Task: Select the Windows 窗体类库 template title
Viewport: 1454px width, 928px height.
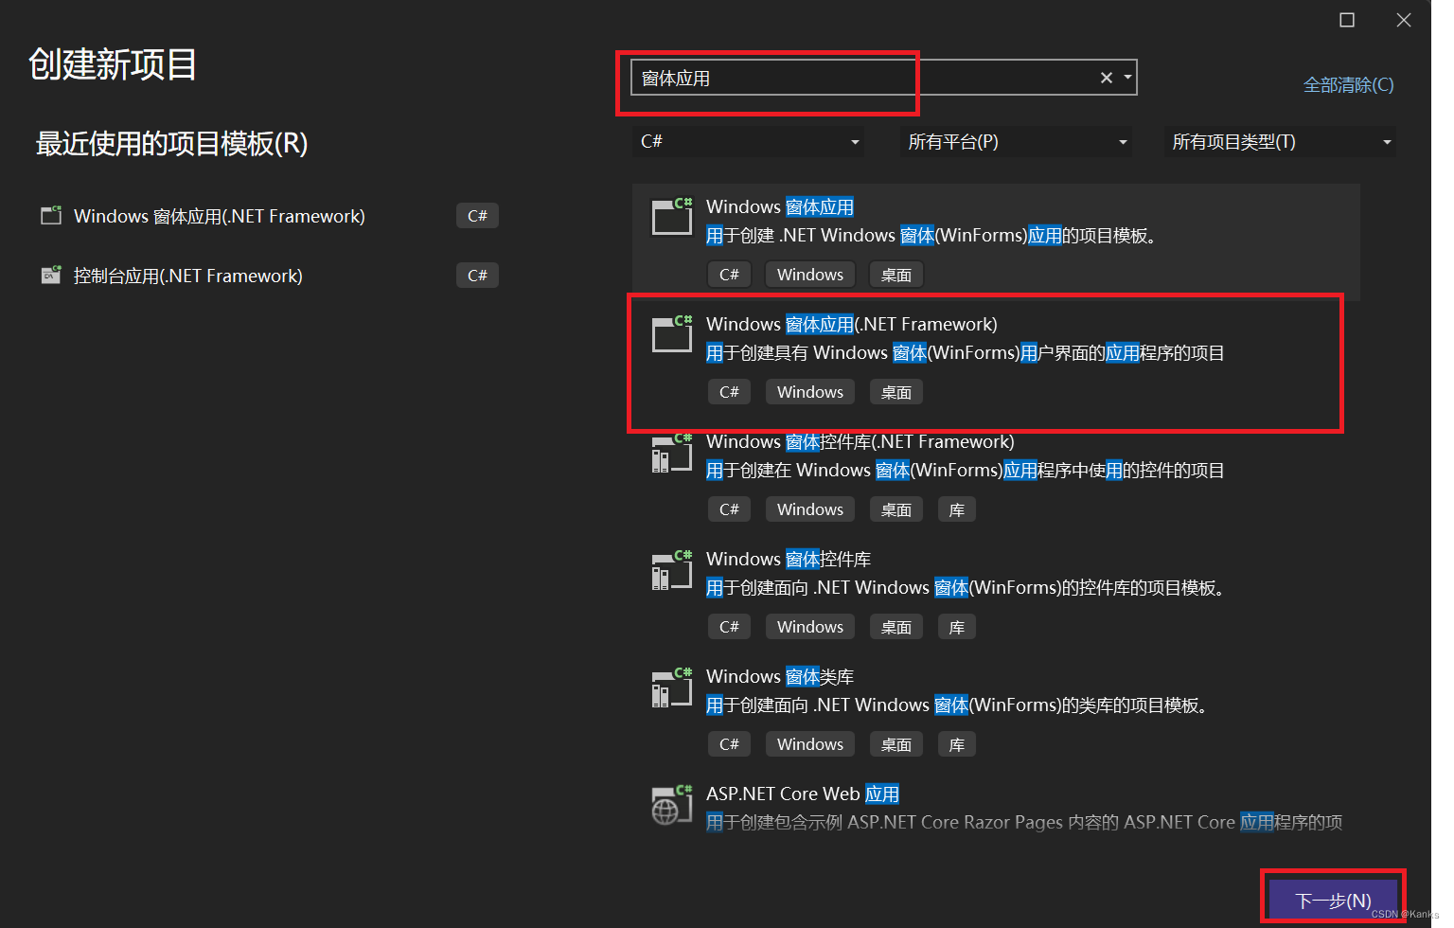Action: coord(780,676)
